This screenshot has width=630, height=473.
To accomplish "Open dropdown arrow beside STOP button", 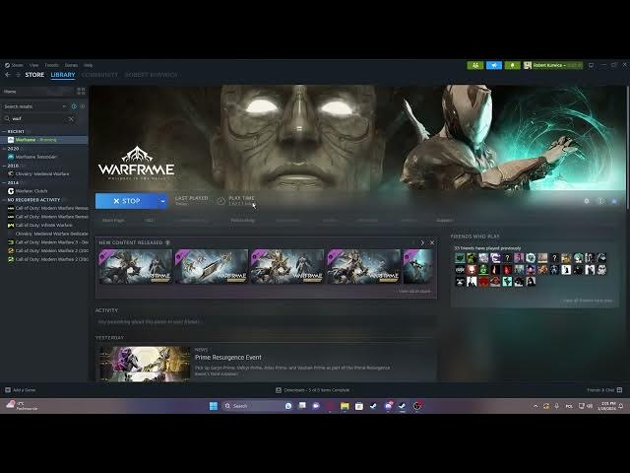I will 162,201.
